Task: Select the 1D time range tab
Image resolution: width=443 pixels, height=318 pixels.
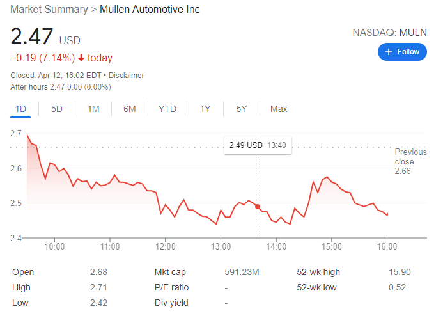Action: 20,109
